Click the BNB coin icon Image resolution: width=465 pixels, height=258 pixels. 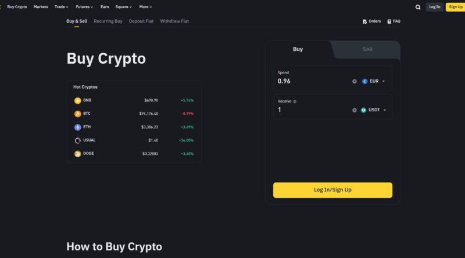pos(77,100)
